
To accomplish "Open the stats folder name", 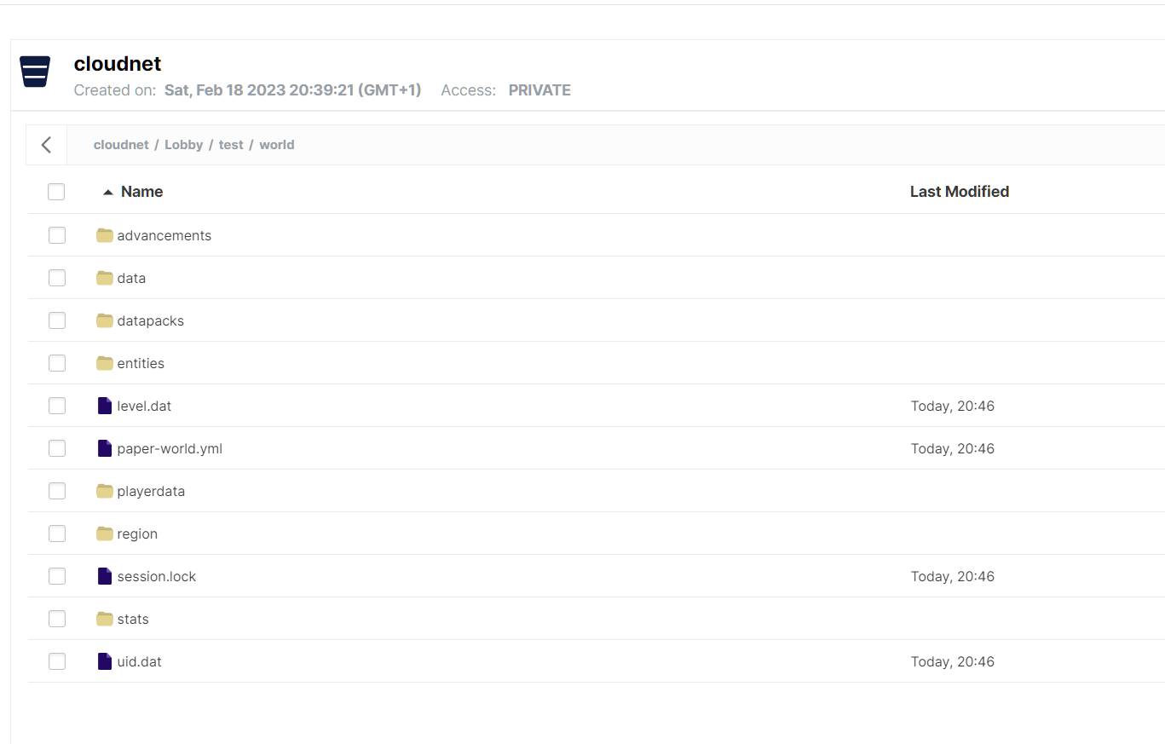I will 133,619.
